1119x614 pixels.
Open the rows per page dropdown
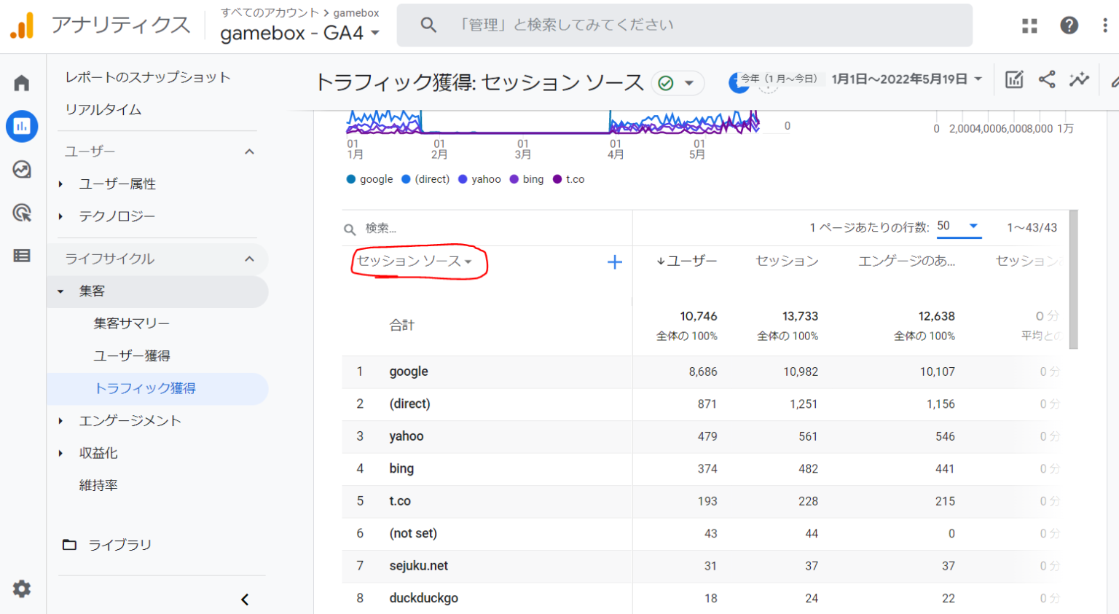pos(958,227)
